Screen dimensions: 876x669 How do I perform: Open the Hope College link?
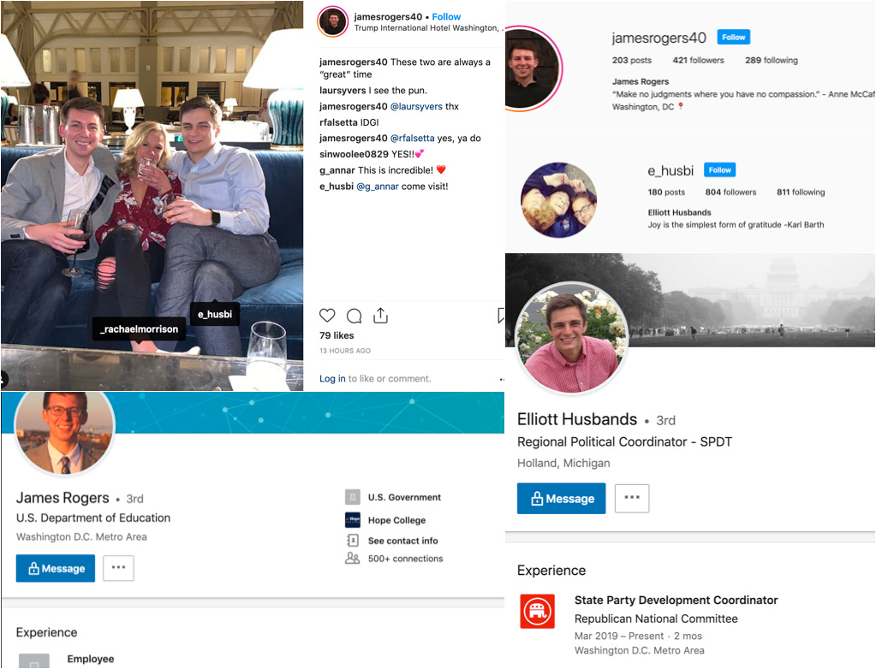(396, 520)
